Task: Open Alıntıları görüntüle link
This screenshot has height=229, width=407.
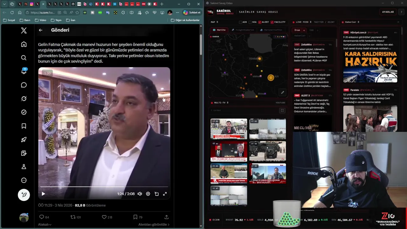Action: pos(154,225)
